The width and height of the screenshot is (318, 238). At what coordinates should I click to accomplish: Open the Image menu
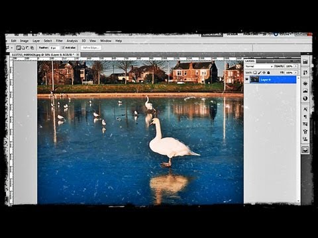[x=25, y=41]
